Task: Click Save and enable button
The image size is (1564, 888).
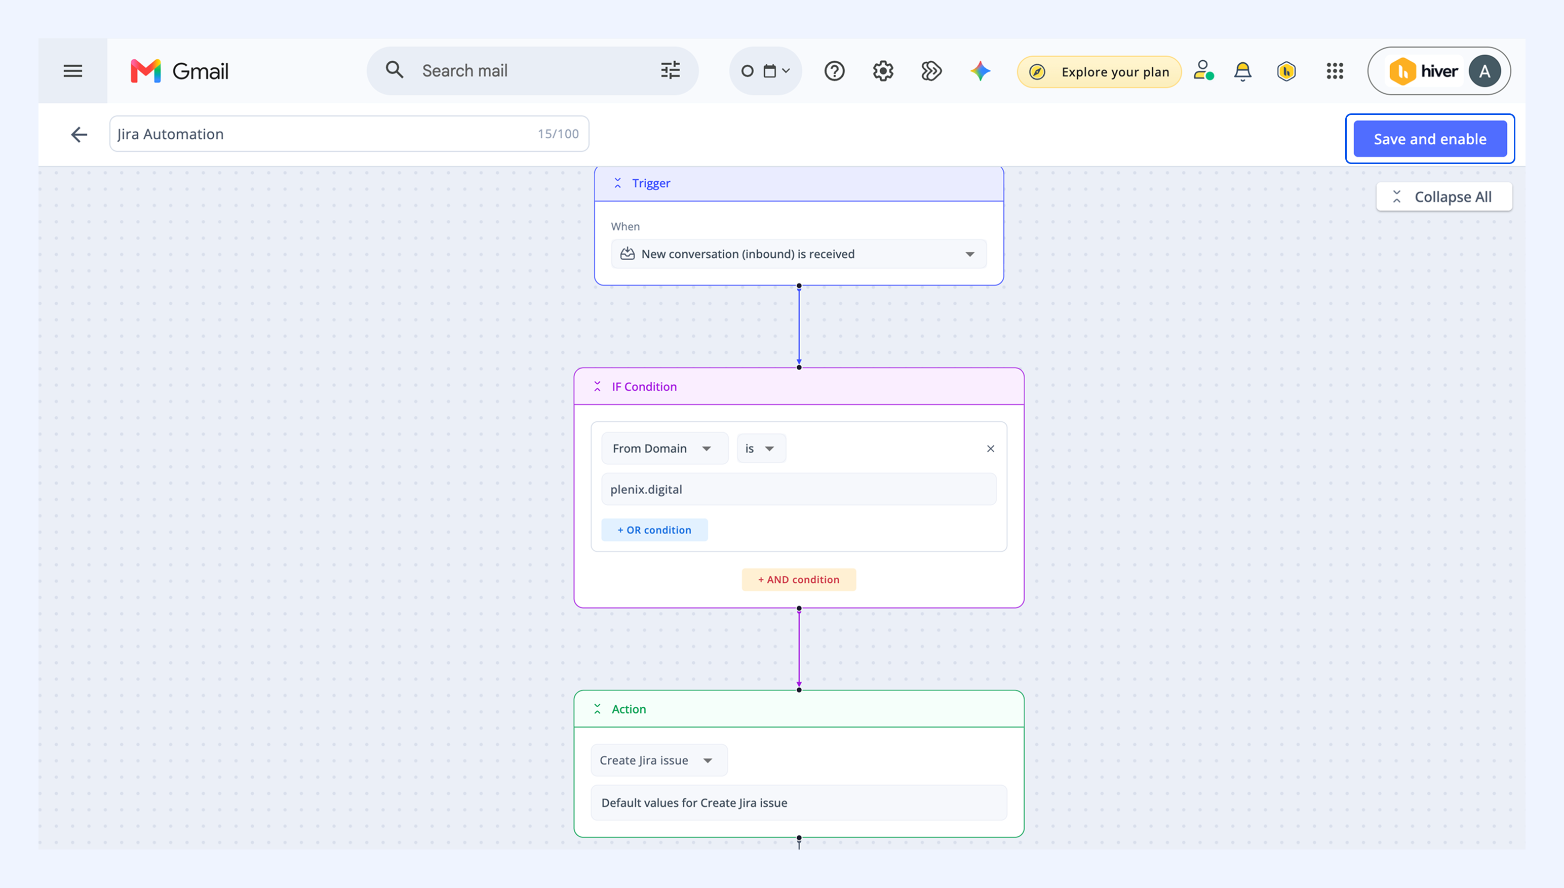Action: (x=1430, y=139)
